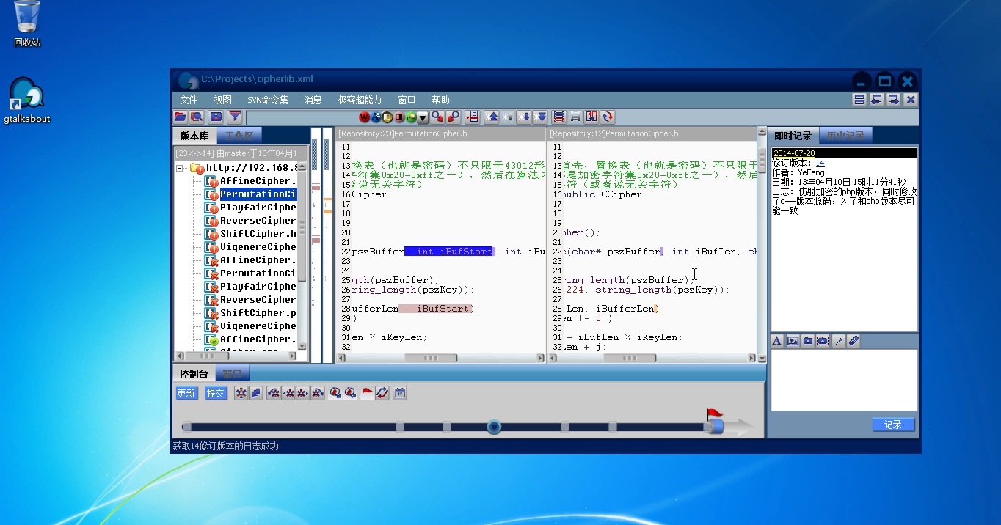Image resolution: width=1001 pixels, height=525 pixels.
Task: Click the red flag marker on revision timeline
Action: (x=714, y=415)
